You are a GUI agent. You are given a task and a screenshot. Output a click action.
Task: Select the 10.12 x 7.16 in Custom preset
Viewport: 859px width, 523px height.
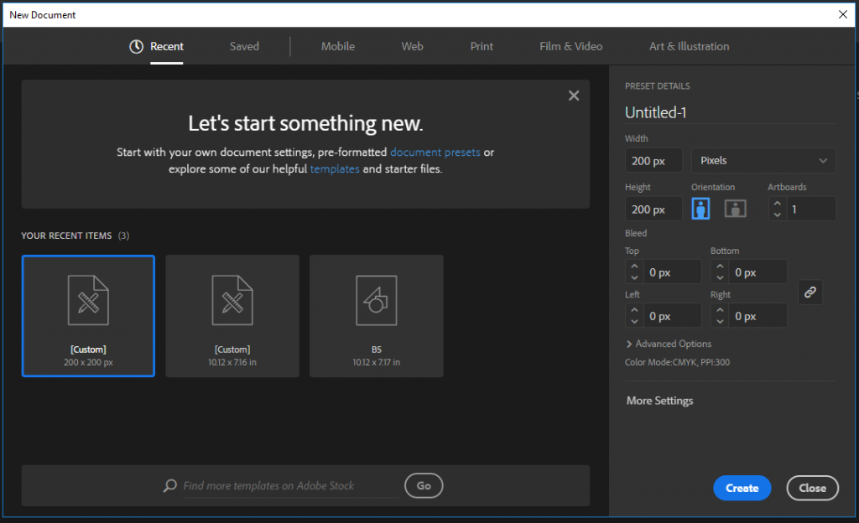(x=232, y=316)
